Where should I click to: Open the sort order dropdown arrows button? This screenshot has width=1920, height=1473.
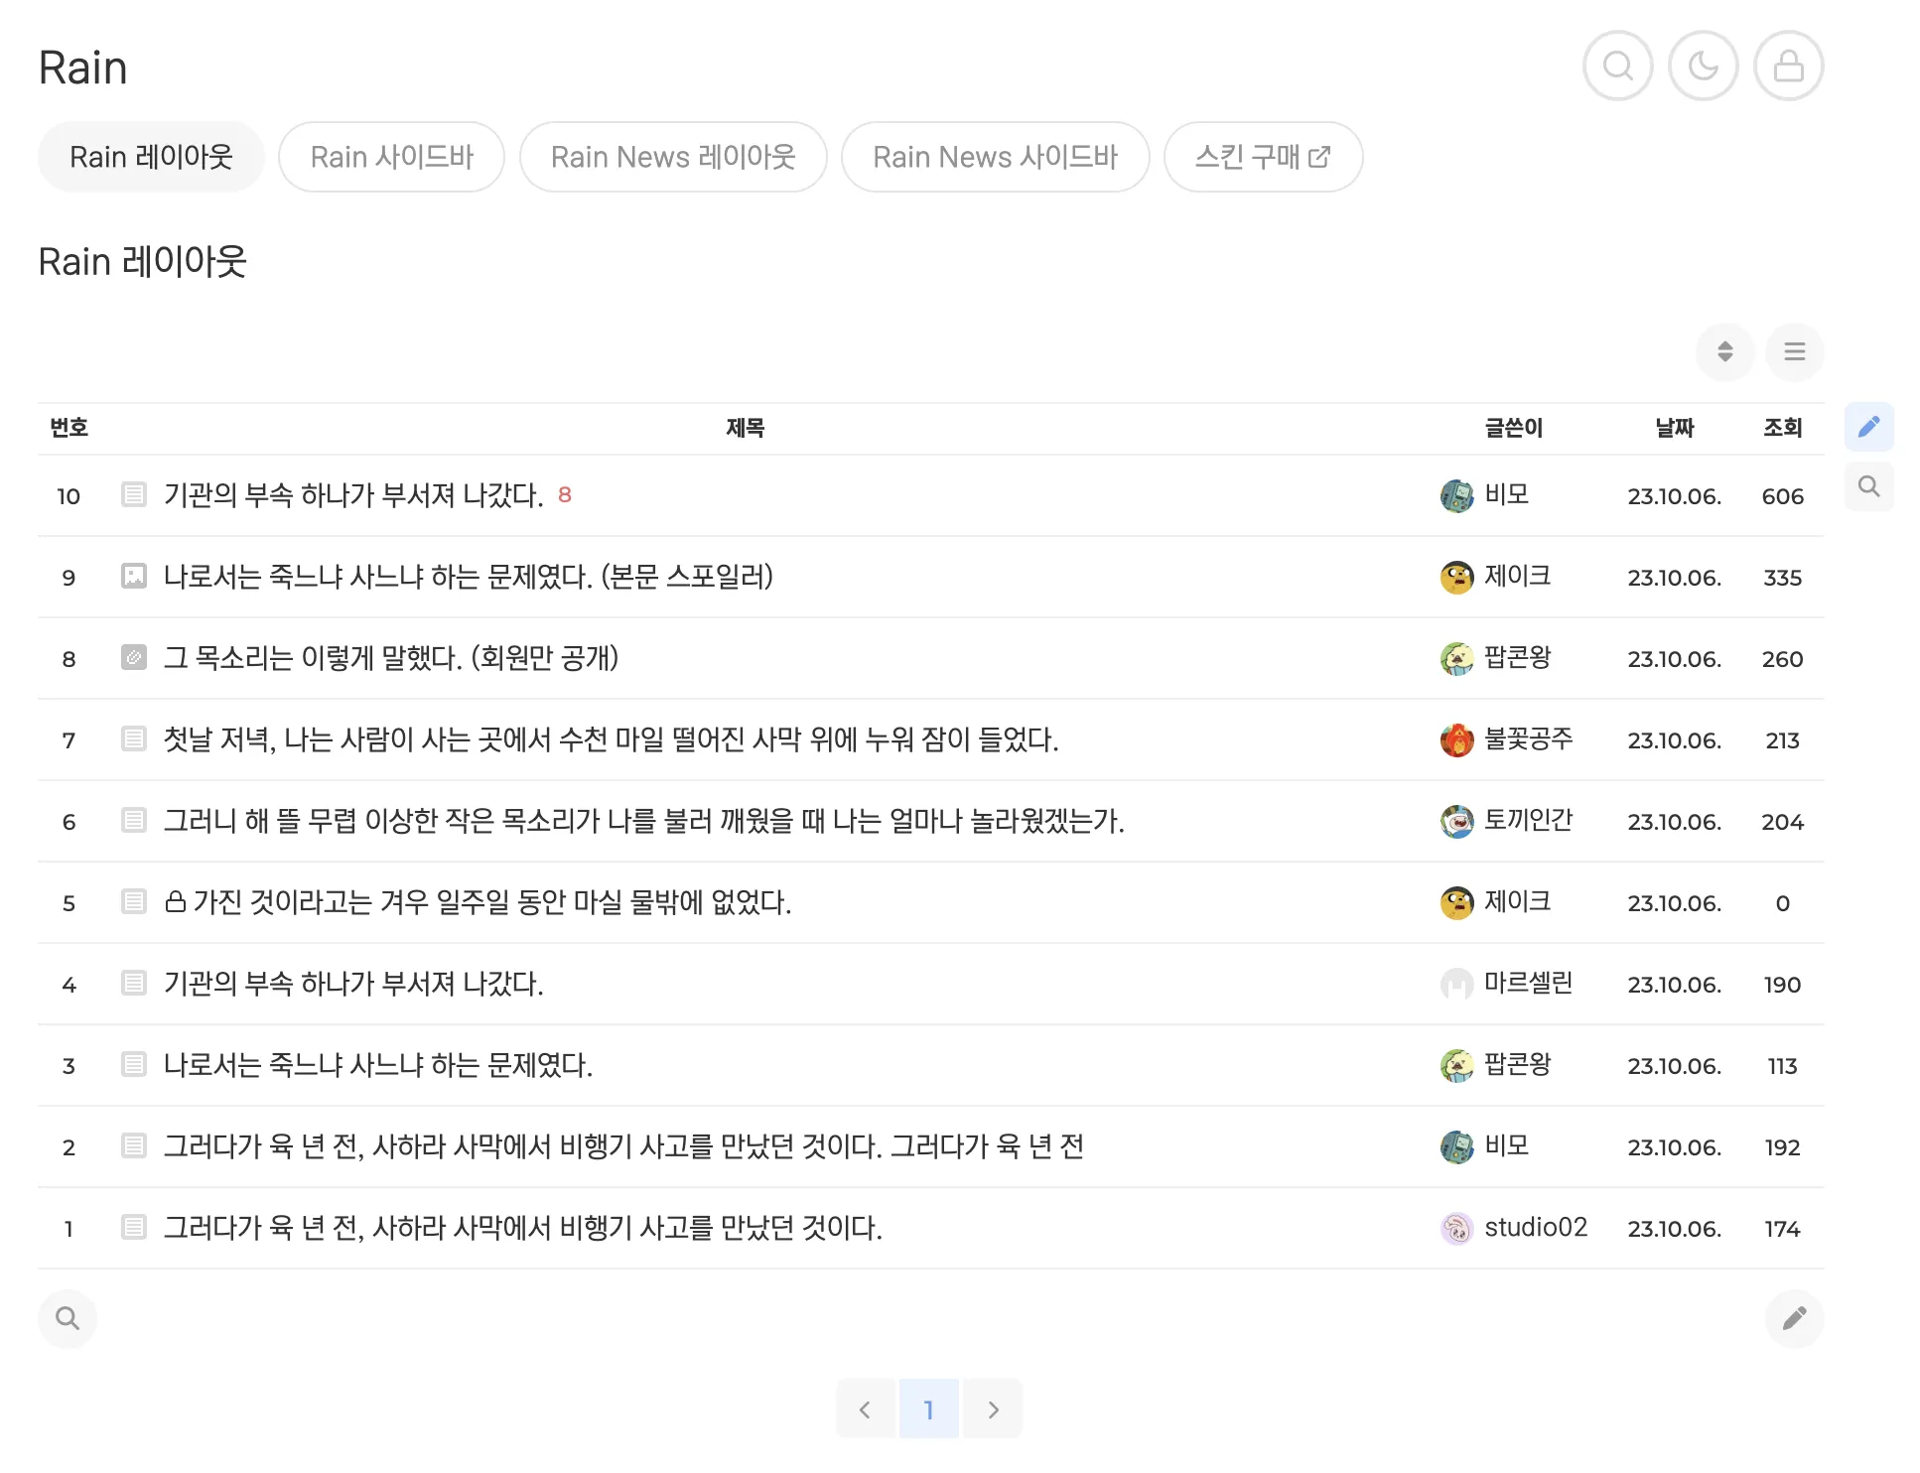pos(1724,351)
